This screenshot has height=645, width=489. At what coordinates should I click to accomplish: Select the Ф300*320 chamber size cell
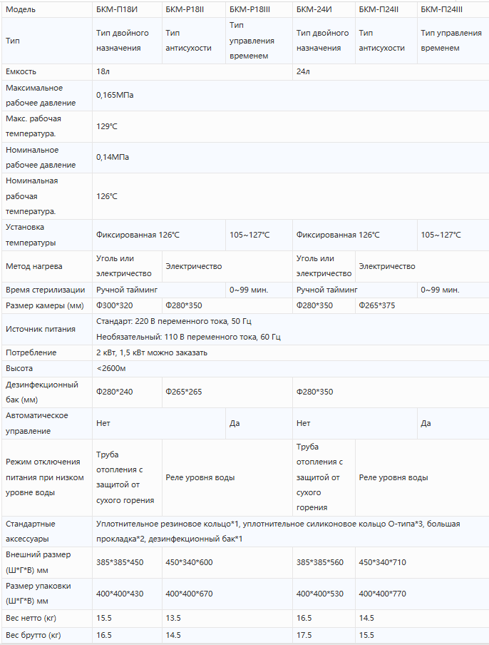coord(115,305)
